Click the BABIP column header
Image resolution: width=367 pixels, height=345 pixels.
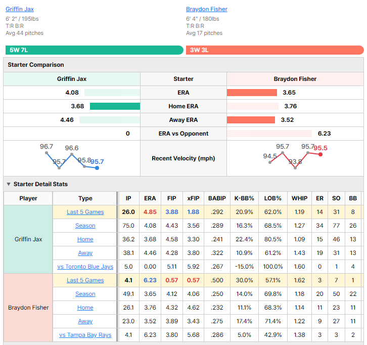217,198
